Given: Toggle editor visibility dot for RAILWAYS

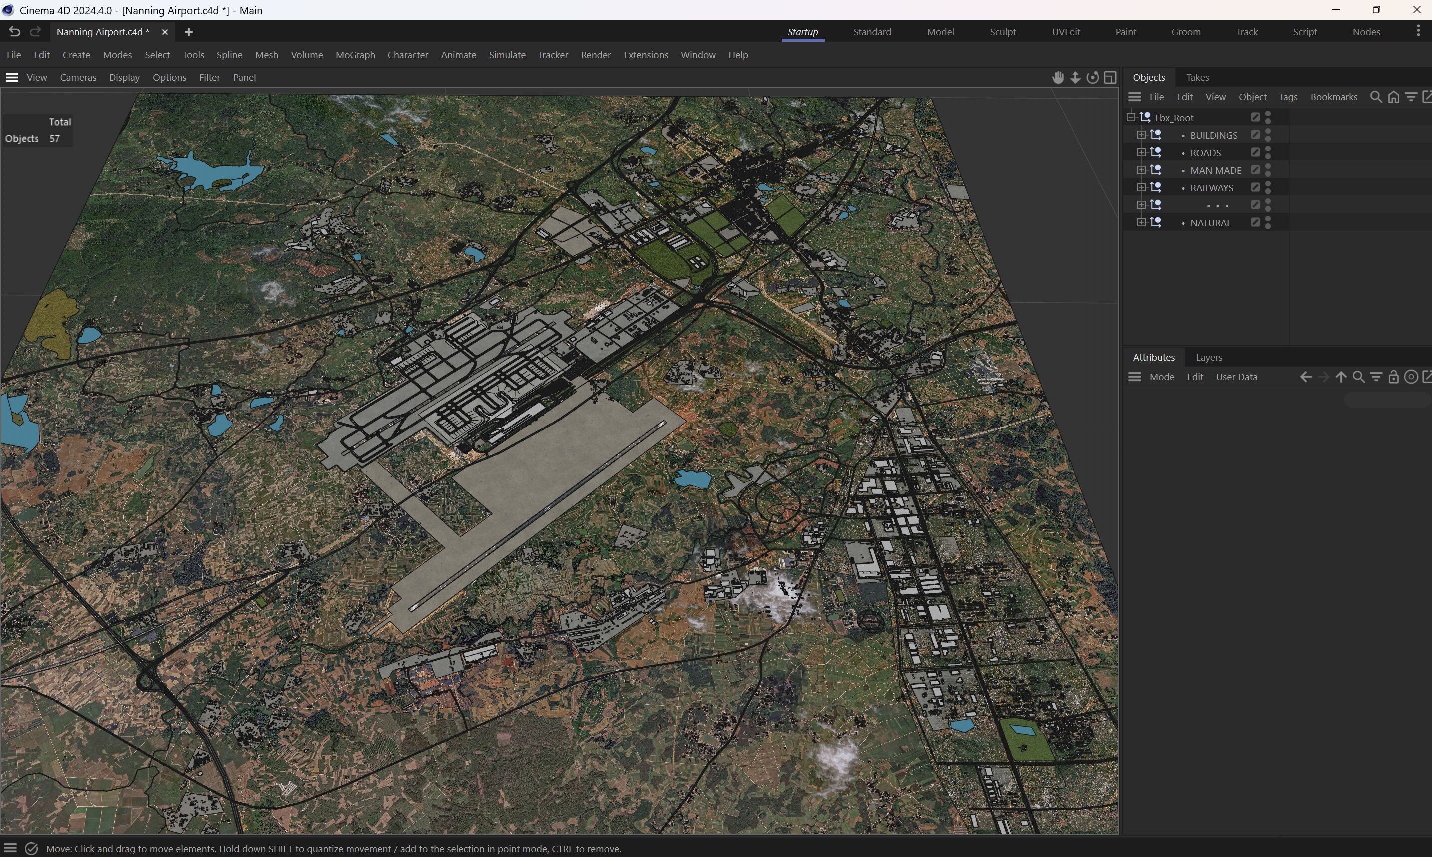Looking at the screenshot, I should (x=1268, y=184).
